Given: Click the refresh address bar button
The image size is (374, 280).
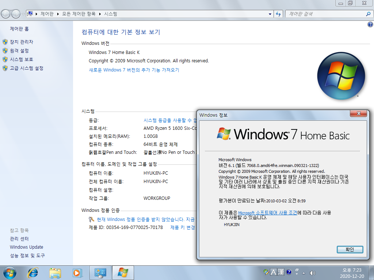Looking at the screenshot, I should tap(278, 14).
